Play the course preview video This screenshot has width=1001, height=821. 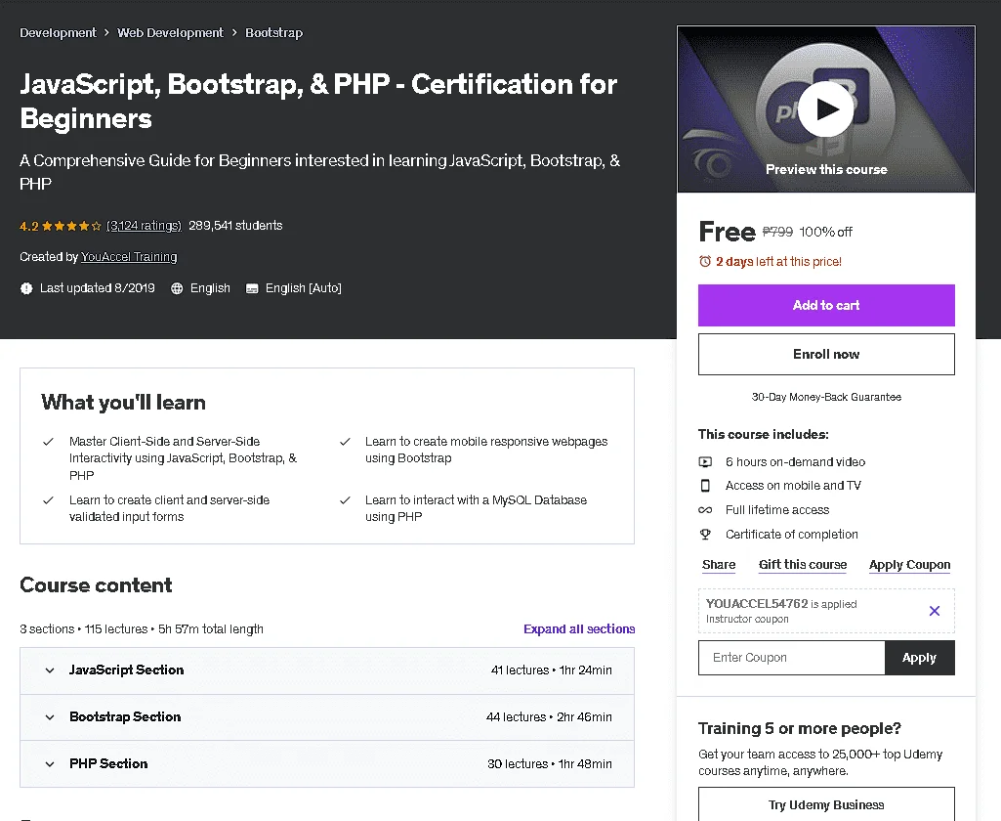[x=825, y=109]
